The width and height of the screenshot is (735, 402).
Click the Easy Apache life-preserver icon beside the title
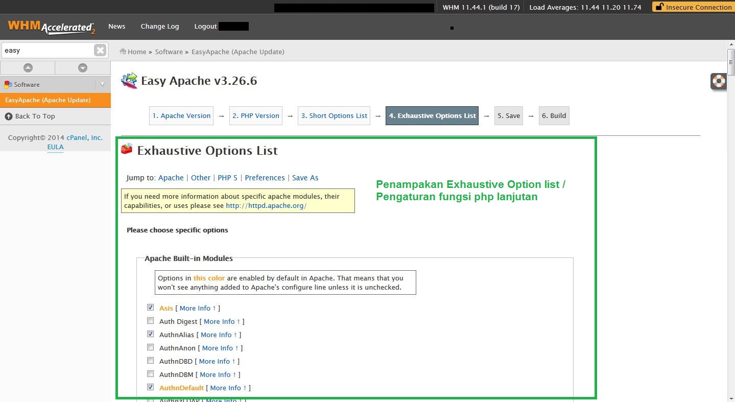tap(130, 80)
